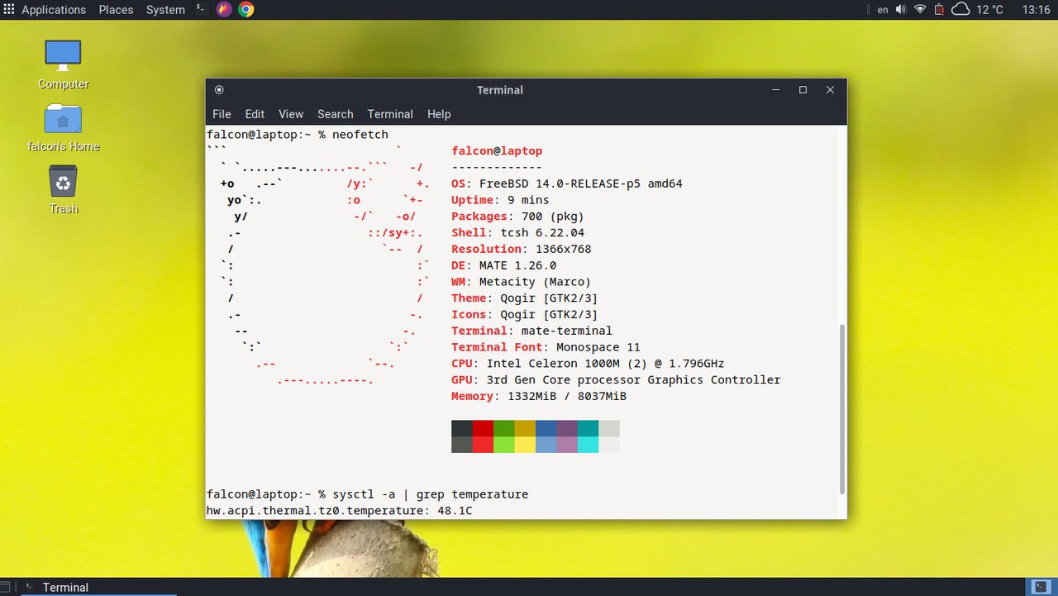Close the Terminal window

tap(830, 90)
